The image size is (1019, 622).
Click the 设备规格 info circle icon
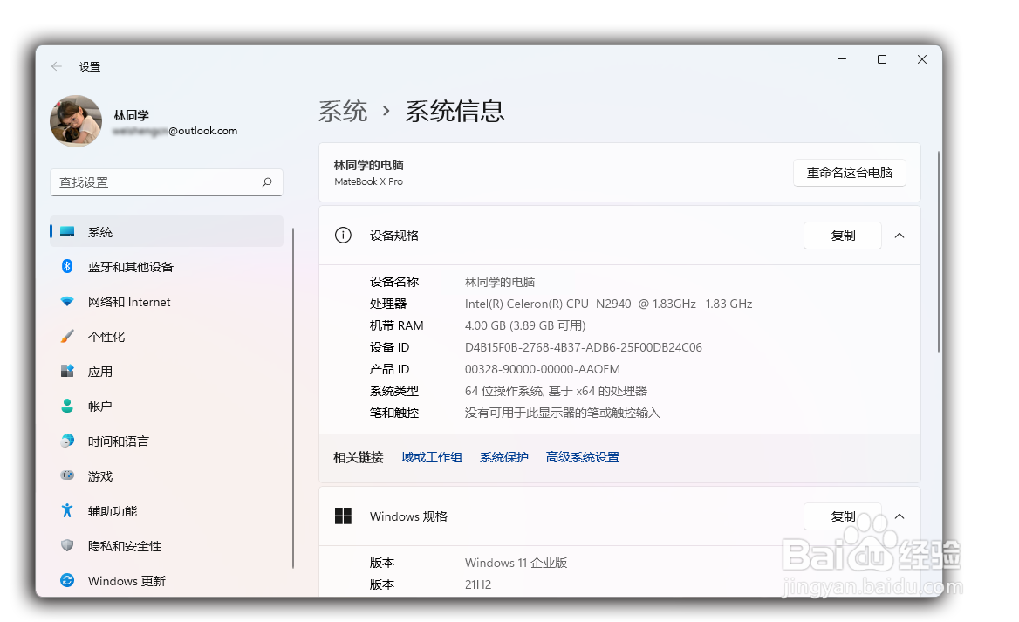[343, 236]
